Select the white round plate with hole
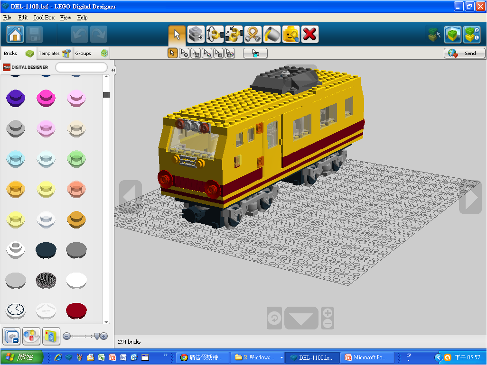This screenshot has height=365, width=487. point(16,250)
